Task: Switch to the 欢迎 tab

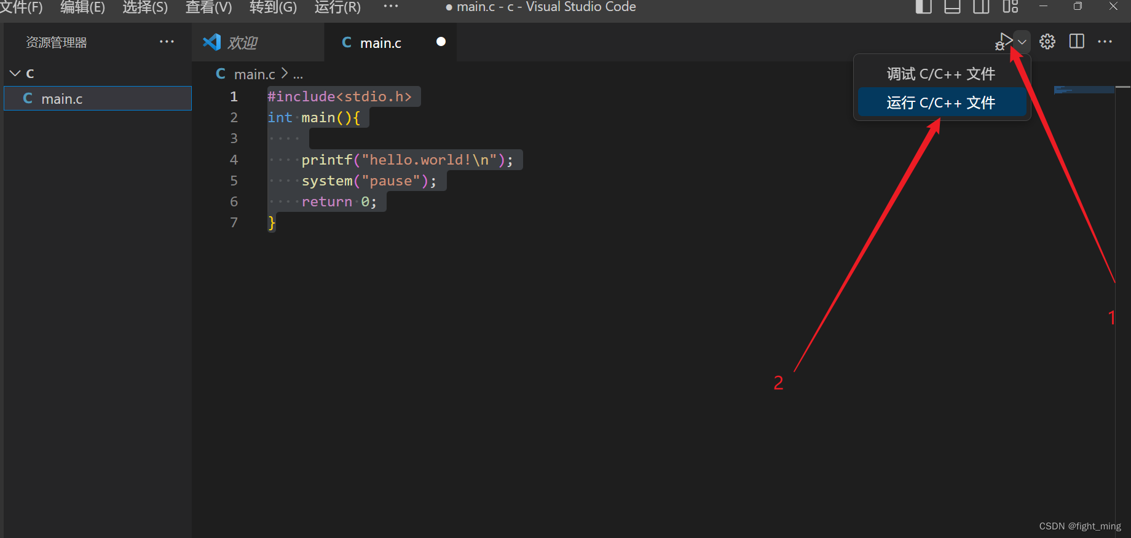Action: tap(258, 42)
